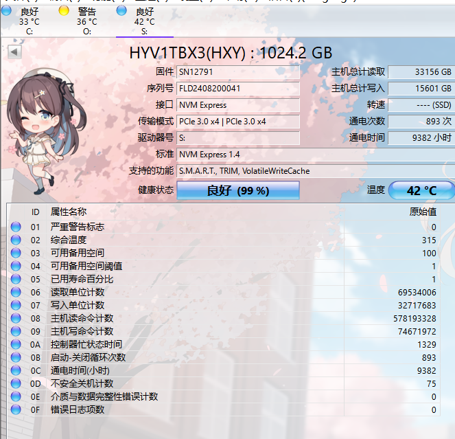Click status orb for 0D 不安全关机计数

(16, 383)
